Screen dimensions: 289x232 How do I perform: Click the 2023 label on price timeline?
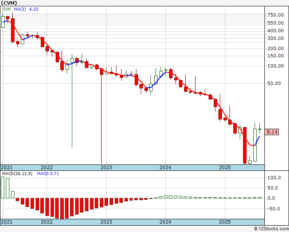[106, 167]
